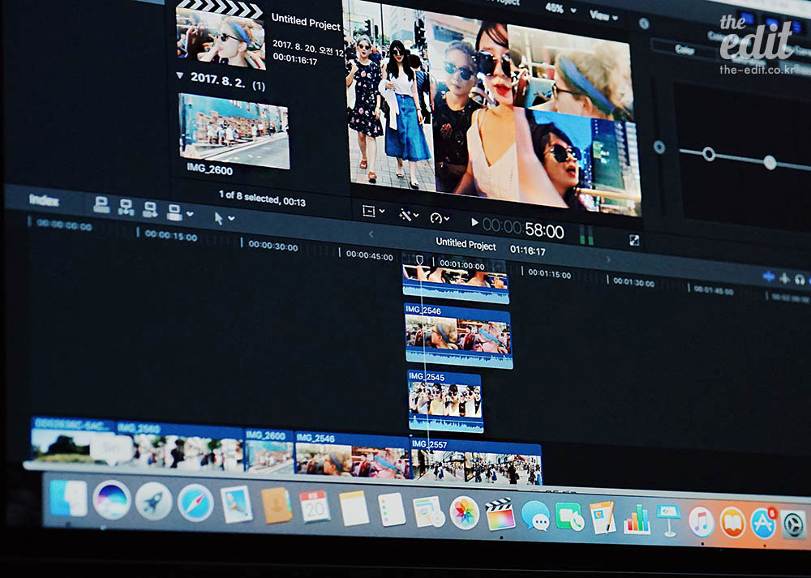Click the playhead marker on the timeline ruler
811x578 pixels.
[420, 259]
